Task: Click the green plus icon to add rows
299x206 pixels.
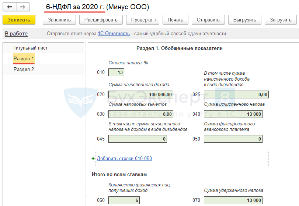Action: coord(93,158)
